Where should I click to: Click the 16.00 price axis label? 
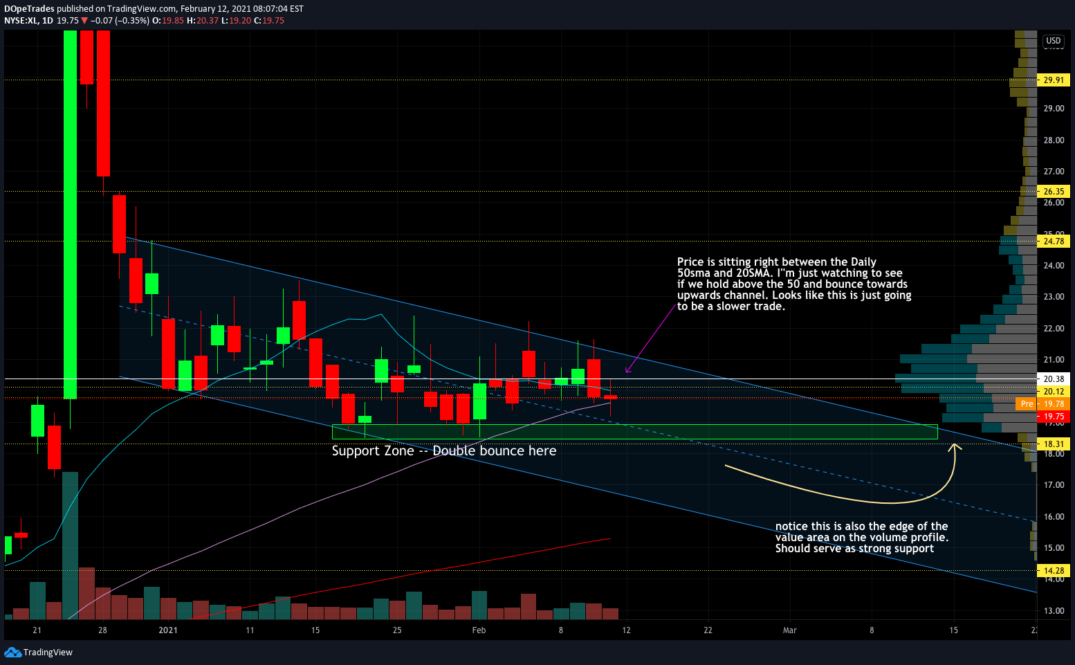click(1054, 517)
